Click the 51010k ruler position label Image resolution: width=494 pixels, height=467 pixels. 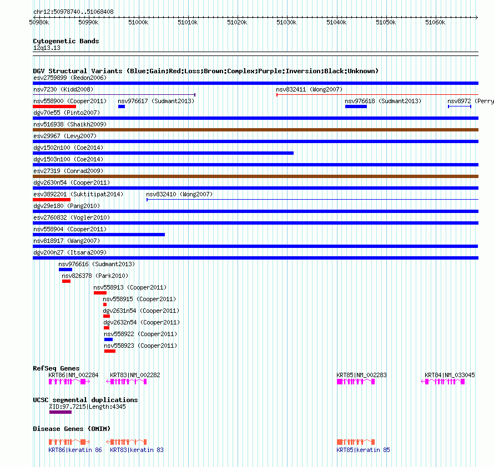(188, 22)
